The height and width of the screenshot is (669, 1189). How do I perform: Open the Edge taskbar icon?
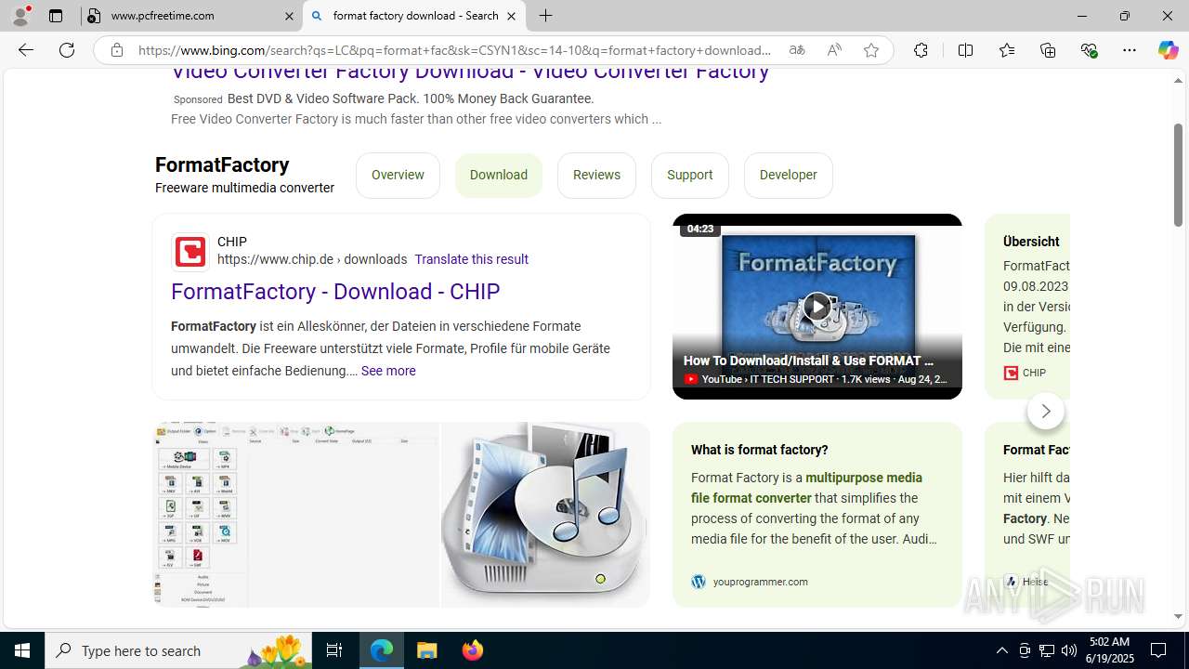(x=382, y=650)
